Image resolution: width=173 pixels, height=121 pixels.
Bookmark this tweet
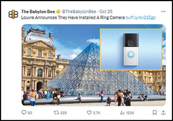point(155,112)
